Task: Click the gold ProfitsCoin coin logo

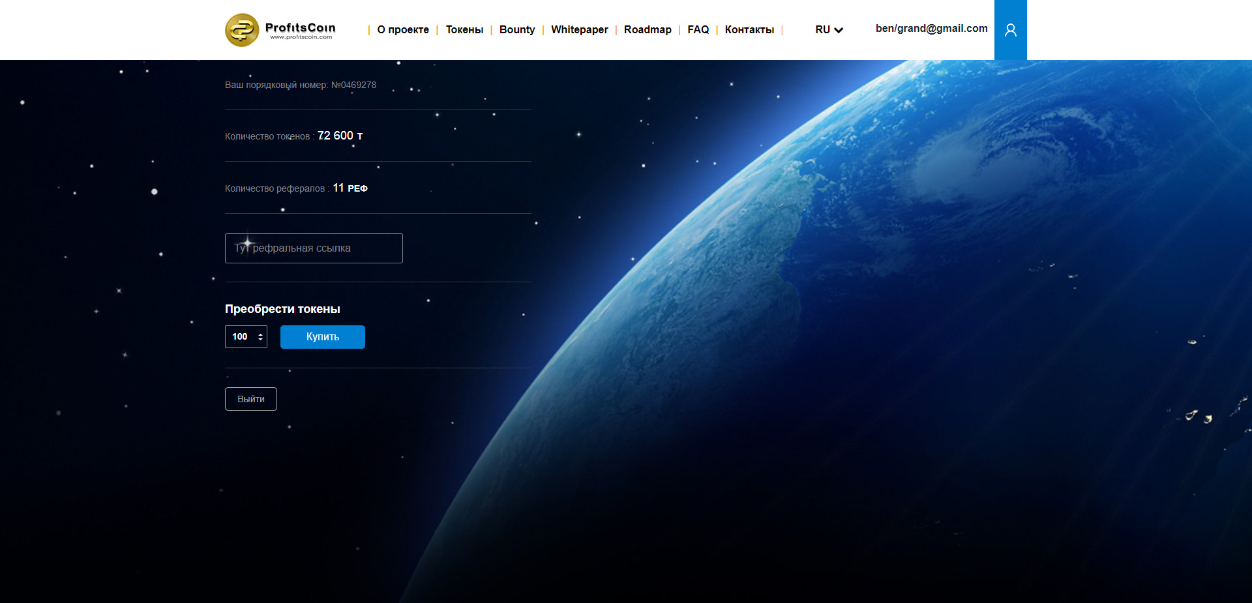Action: coord(242,30)
